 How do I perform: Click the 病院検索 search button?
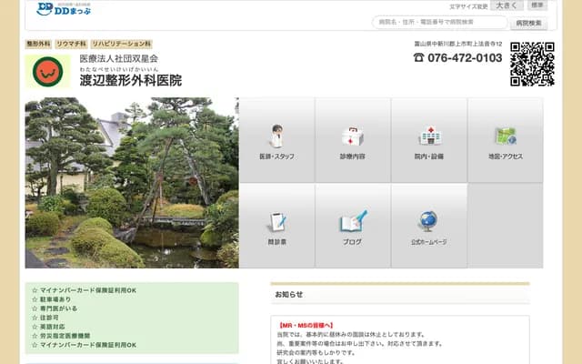tap(528, 23)
